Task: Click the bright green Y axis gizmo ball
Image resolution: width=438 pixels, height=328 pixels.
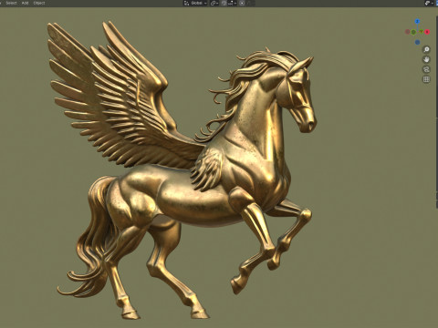Action: 421,32
